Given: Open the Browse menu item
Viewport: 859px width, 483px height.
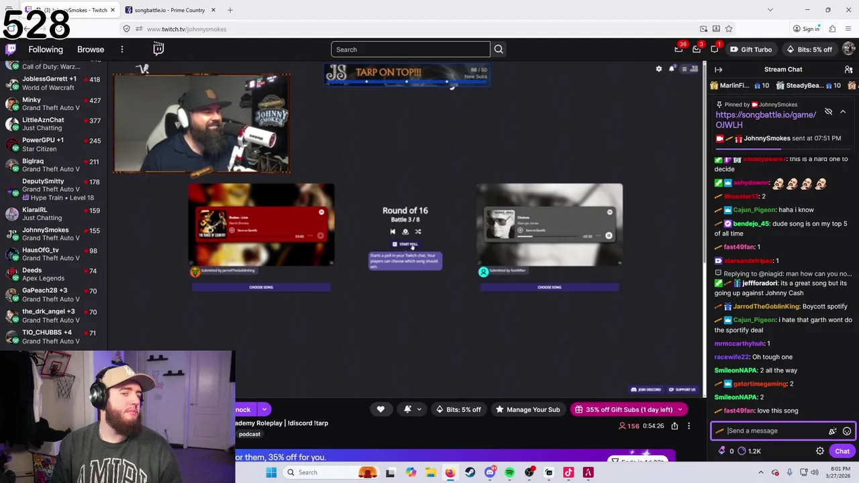Looking at the screenshot, I should coord(91,49).
